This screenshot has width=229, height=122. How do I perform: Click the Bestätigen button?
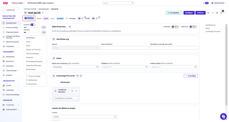click(189, 13)
